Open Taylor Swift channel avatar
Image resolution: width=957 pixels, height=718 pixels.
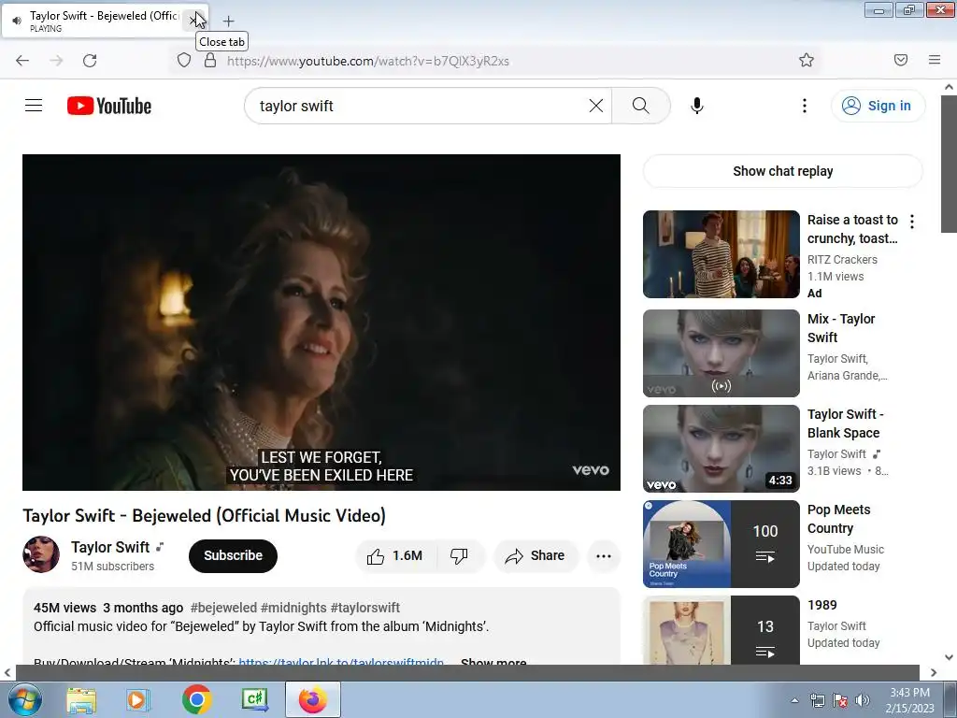click(x=41, y=554)
